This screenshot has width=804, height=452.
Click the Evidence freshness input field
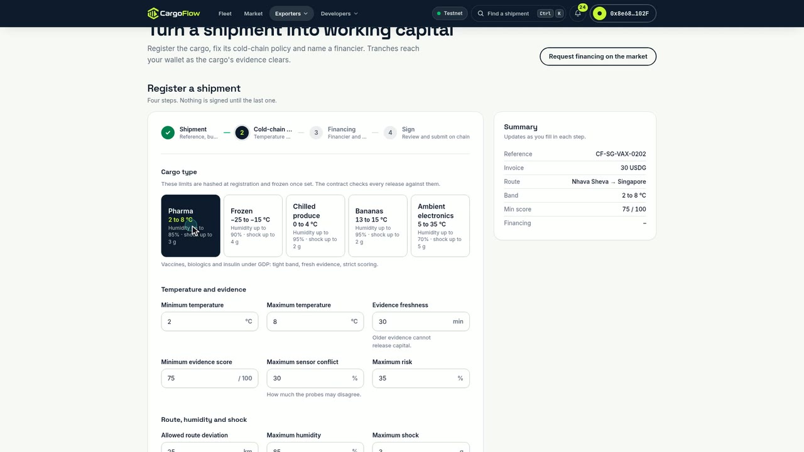(421, 321)
